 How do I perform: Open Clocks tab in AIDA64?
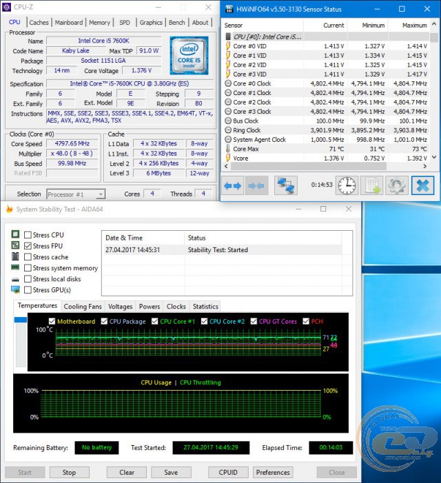[x=176, y=307]
